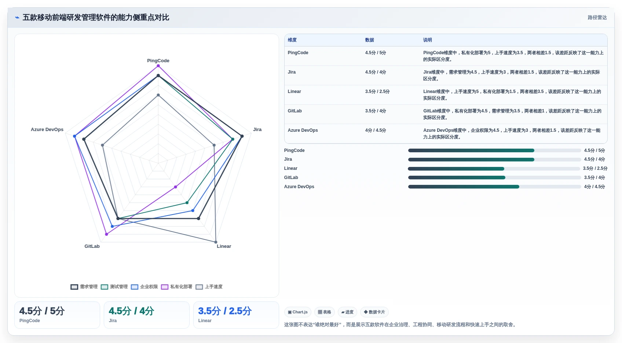Click the 路径雷达 label in header
The width and height of the screenshot is (622, 343).
point(597,18)
